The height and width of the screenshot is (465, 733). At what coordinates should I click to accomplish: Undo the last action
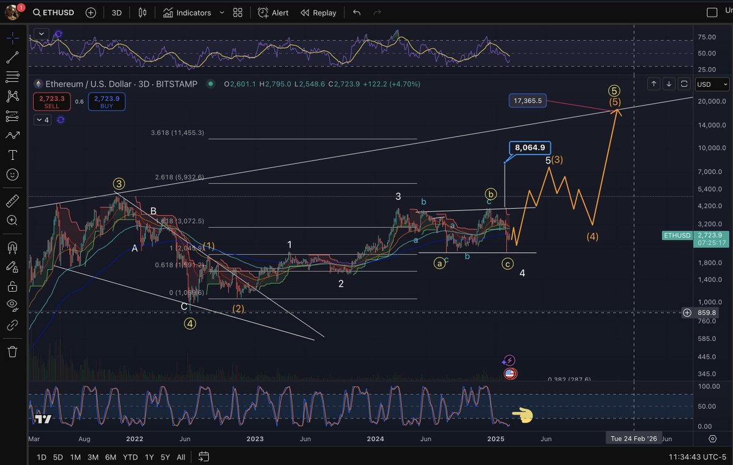point(357,12)
